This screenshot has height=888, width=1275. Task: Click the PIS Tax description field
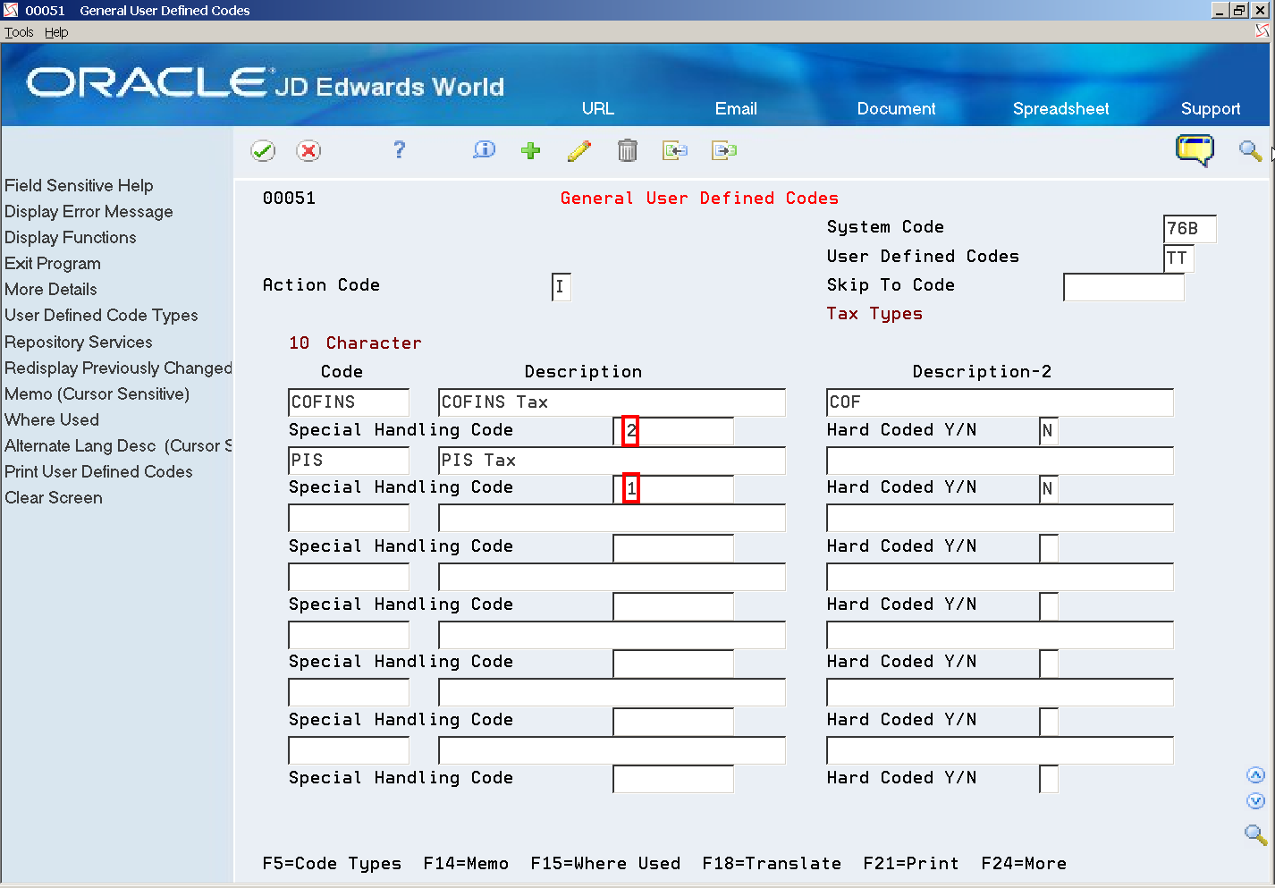pos(612,461)
